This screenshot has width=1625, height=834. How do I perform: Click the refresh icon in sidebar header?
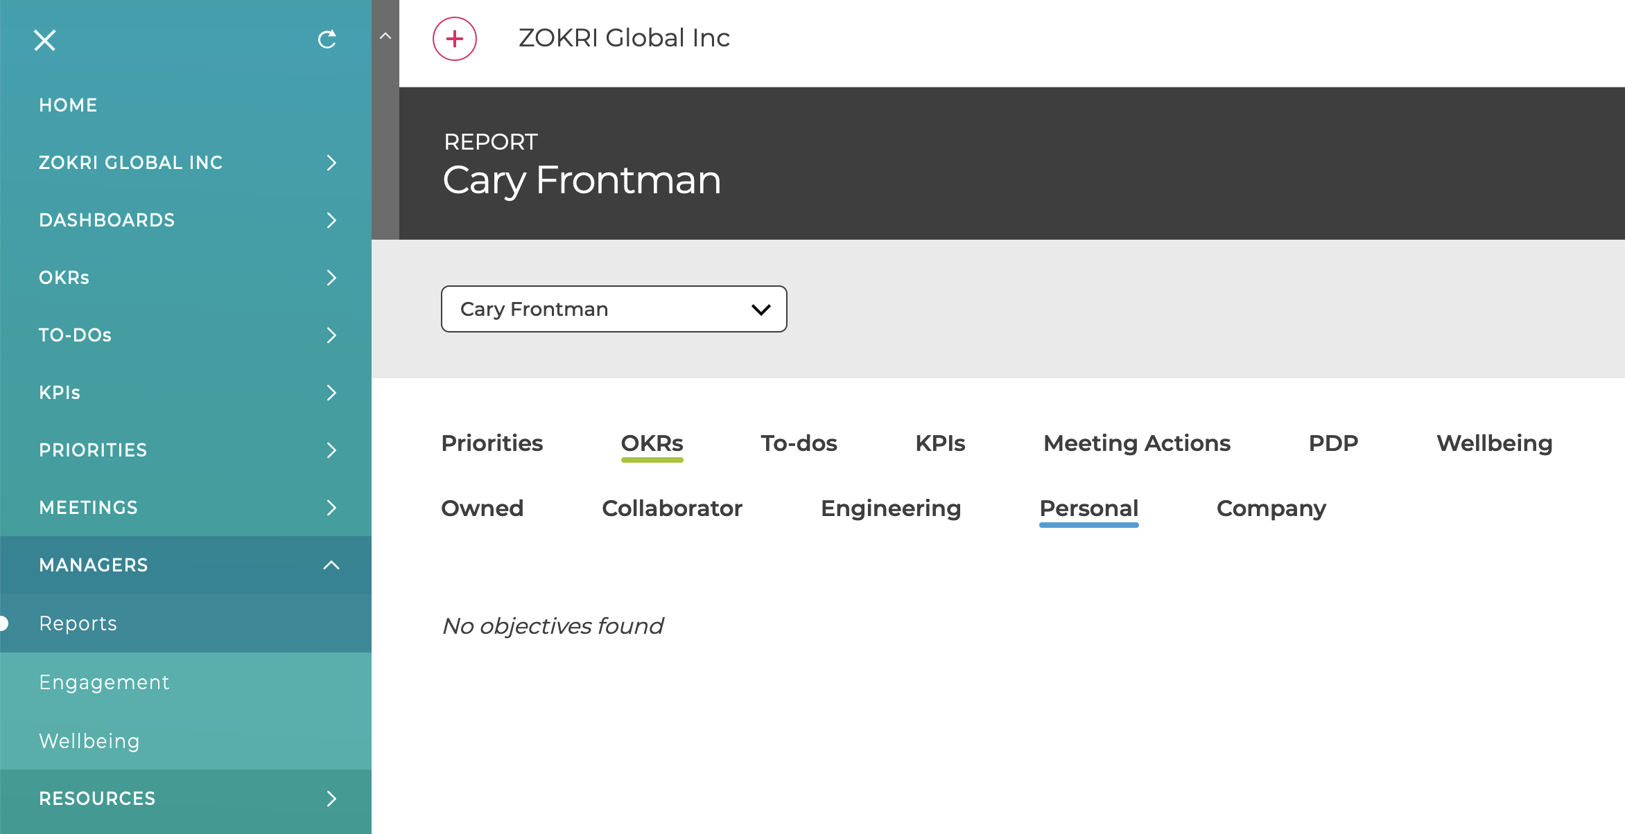click(327, 39)
